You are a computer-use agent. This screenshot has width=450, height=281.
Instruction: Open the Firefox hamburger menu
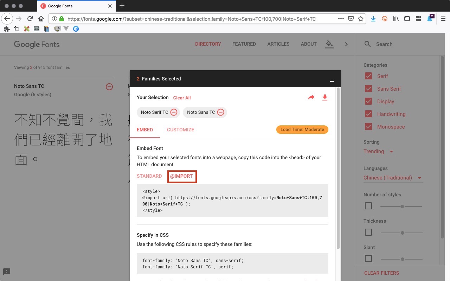click(443, 19)
